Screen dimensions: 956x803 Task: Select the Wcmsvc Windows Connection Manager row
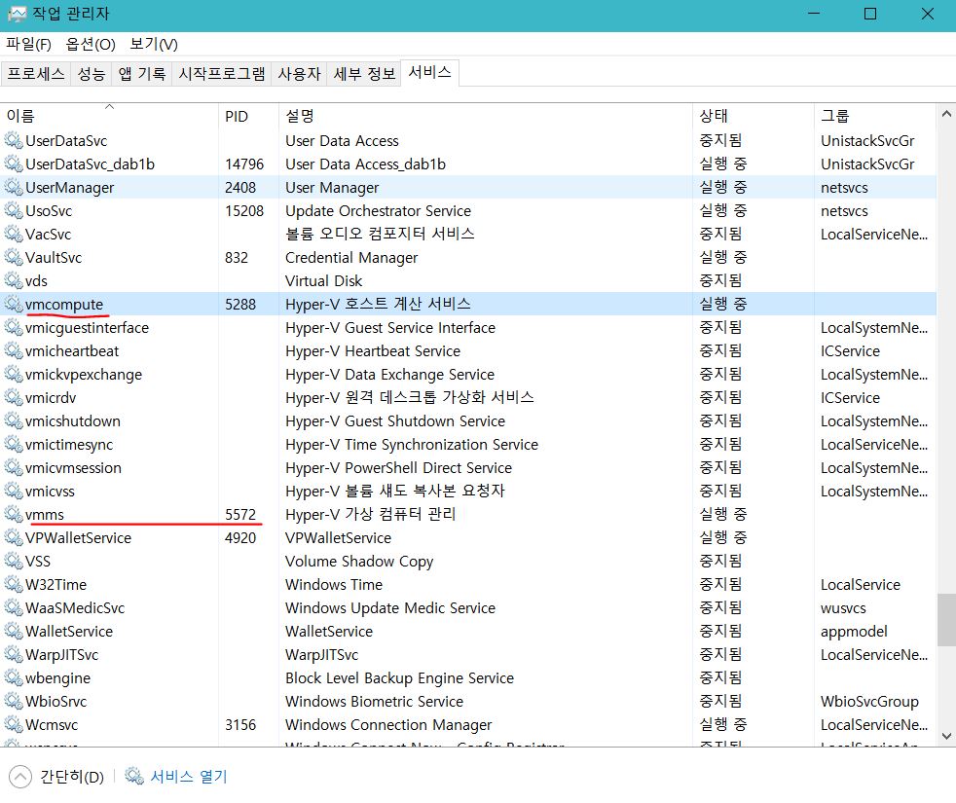[x=389, y=725]
